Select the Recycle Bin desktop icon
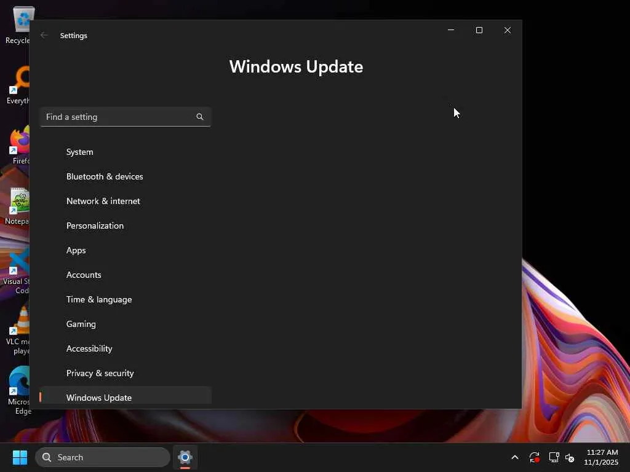The width and height of the screenshot is (630, 472). tap(18, 25)
